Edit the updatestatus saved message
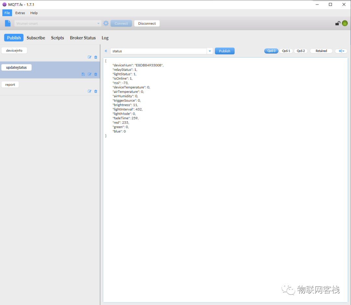The height and width of the screenshot is (305, 351). tap(90, 74)
